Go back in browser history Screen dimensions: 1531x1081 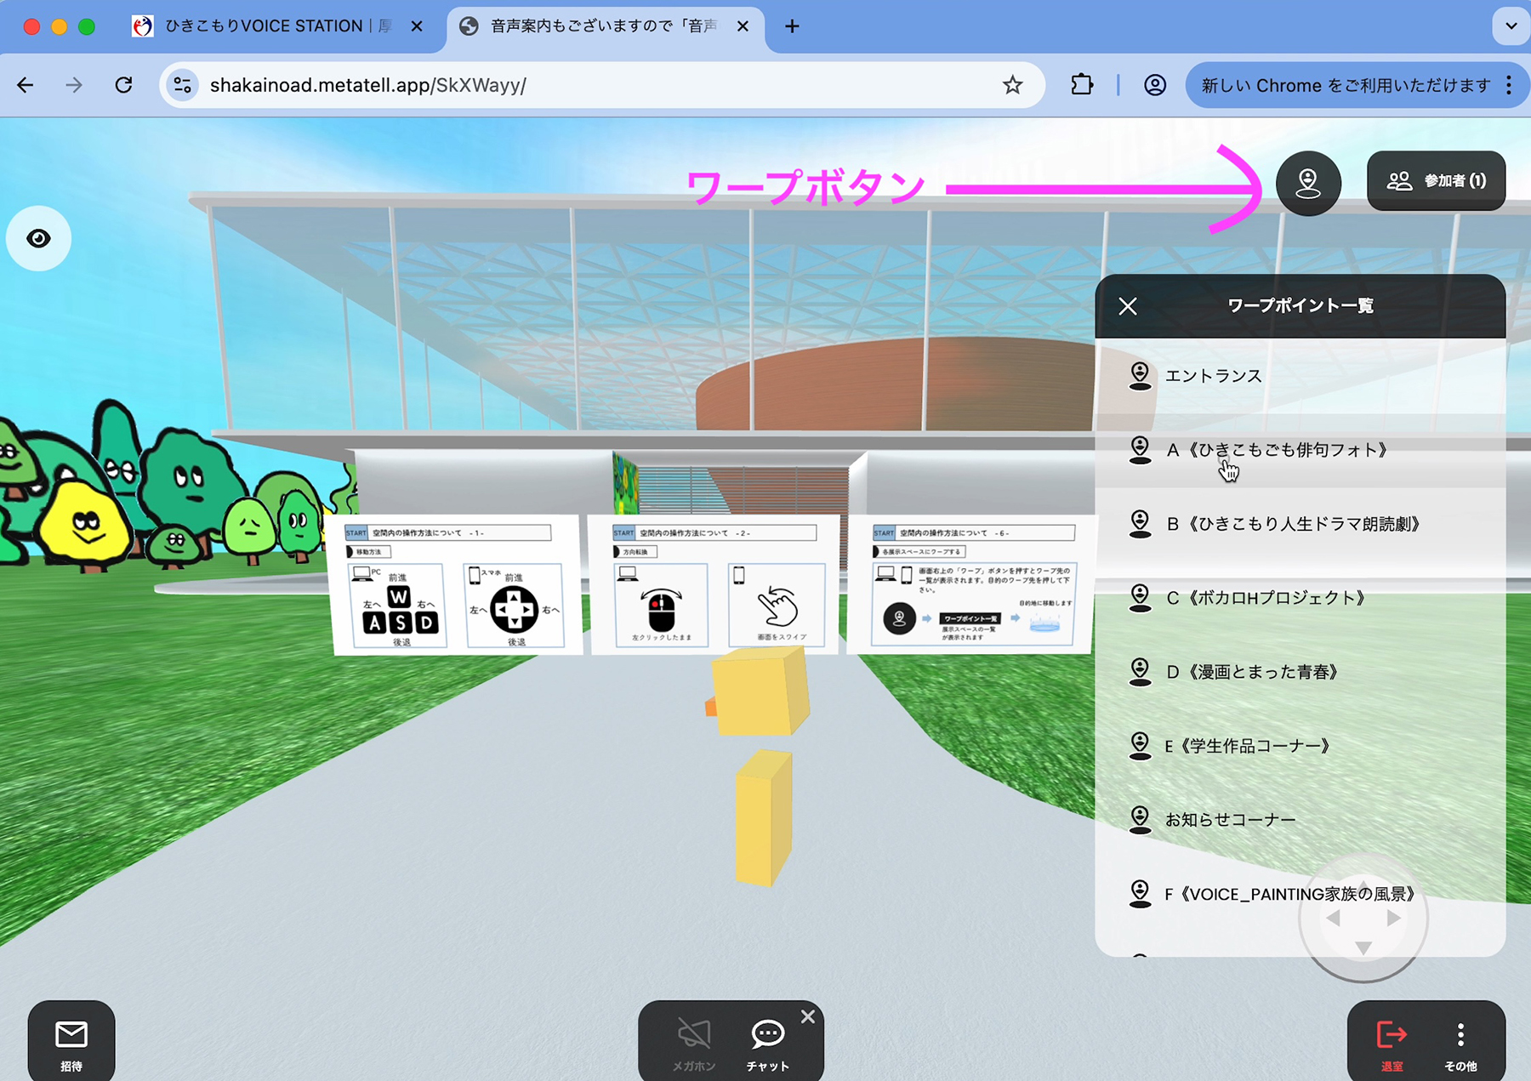[x=26, y=85]
